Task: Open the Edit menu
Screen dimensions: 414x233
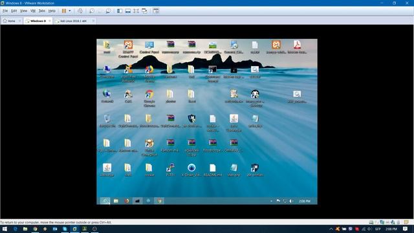Action: tap(14, 11)
